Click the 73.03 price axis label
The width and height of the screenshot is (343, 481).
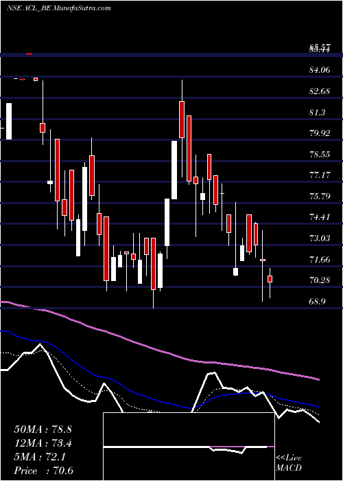point(320,238)
